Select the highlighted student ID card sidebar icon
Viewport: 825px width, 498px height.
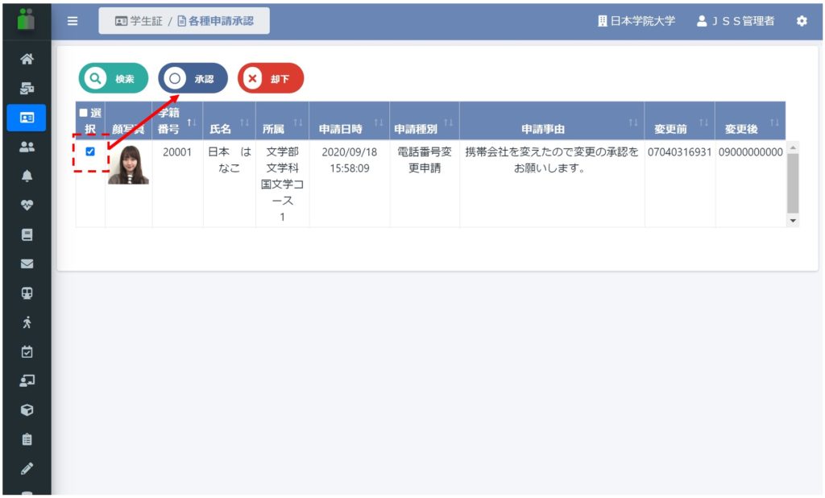coord(27,118)
